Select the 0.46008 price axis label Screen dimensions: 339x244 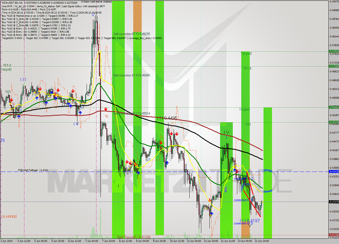click(x=334, y=98)
